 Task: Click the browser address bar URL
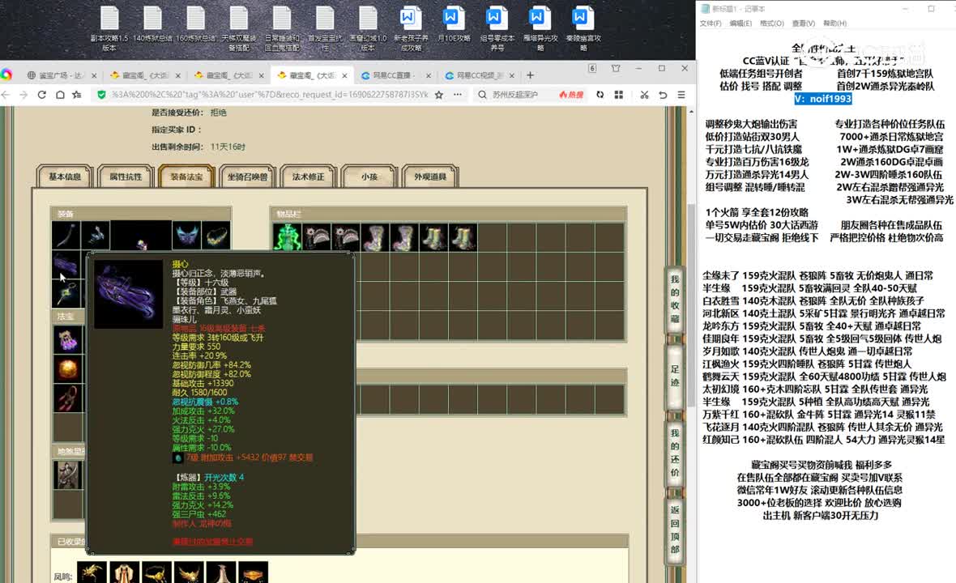[x=270, y=95]
